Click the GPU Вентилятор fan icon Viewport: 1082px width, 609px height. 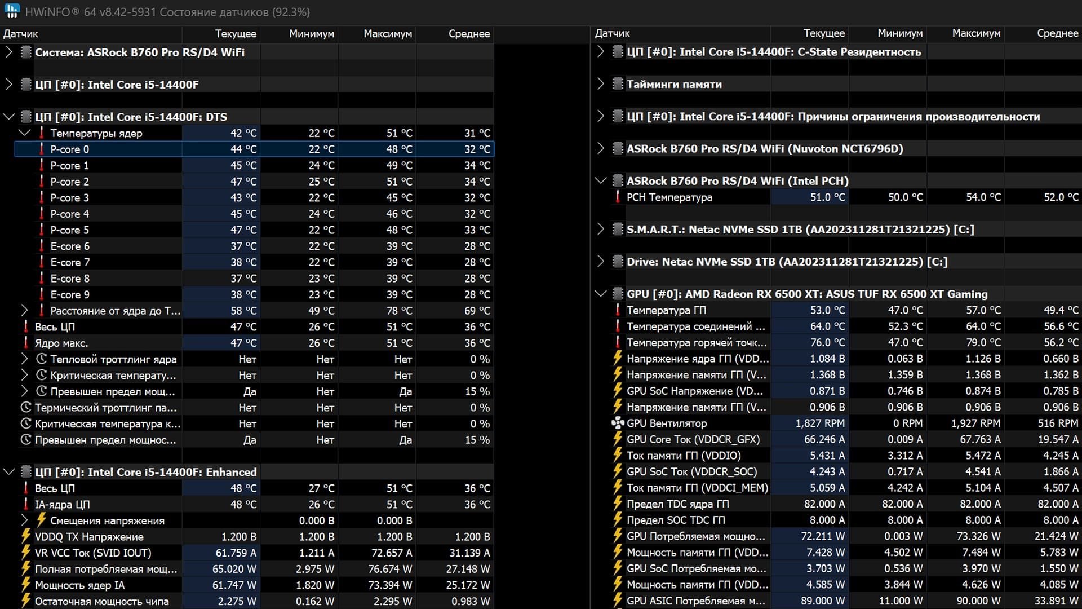618,423
